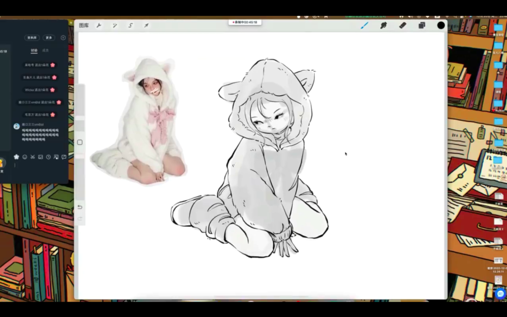Click the undo arrow in sidebar
The width and height of the screenshot is (507, 317).
pyautogui.click(x=80, y=207)
